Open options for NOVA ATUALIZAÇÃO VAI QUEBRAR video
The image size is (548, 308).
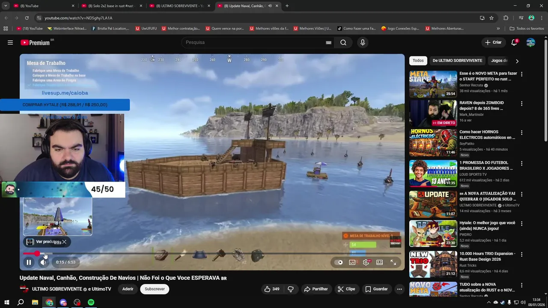click(x=521, y=194)
